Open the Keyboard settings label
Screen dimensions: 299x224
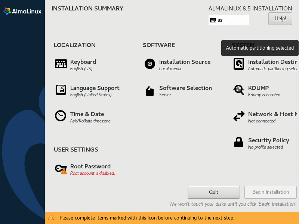83,62
